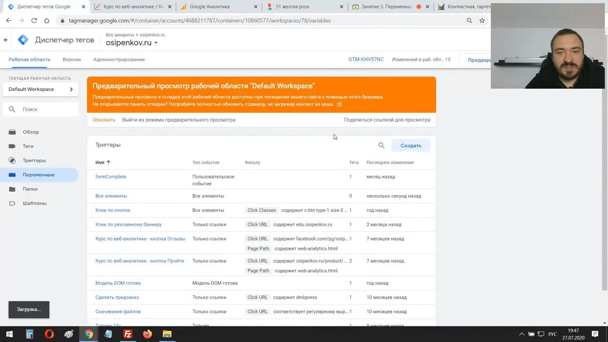Click the sidebar Поиск search field
The image size is (608, 342).
pyautogui.click(x=41, y=109)
